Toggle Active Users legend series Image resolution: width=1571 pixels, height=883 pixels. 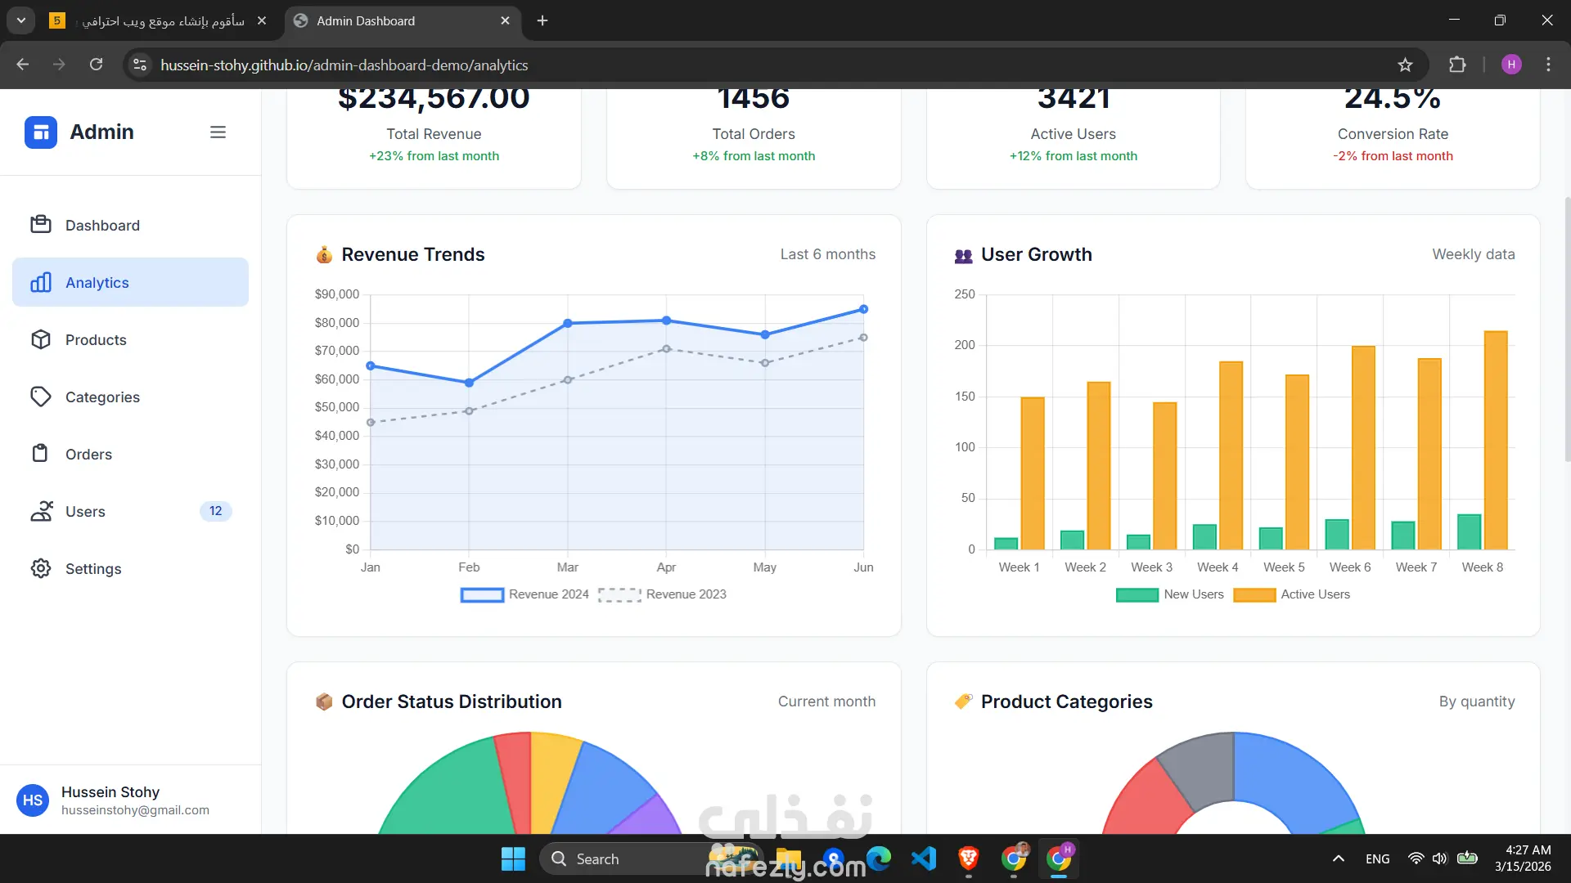tap(1292, 594)
